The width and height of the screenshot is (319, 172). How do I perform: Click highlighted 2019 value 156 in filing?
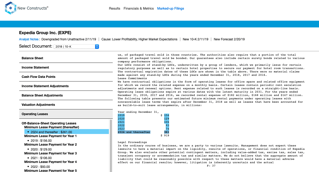coord(167,115)
